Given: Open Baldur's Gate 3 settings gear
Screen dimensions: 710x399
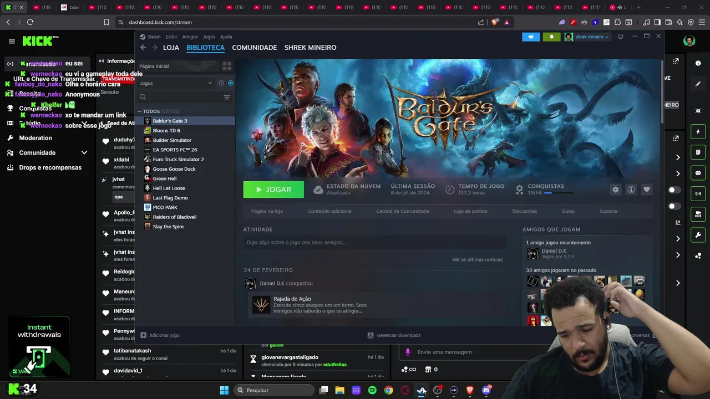Looking at the screenshot, I should 616,190.
